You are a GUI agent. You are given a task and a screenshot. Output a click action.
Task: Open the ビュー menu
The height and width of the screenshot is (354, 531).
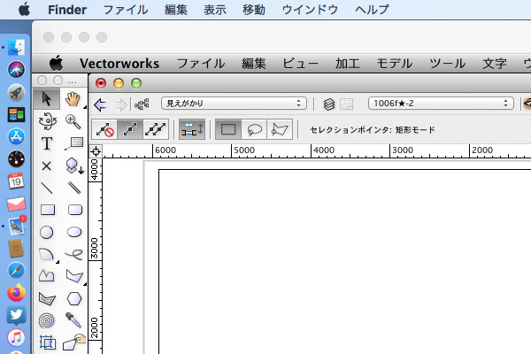pos(300,64)
